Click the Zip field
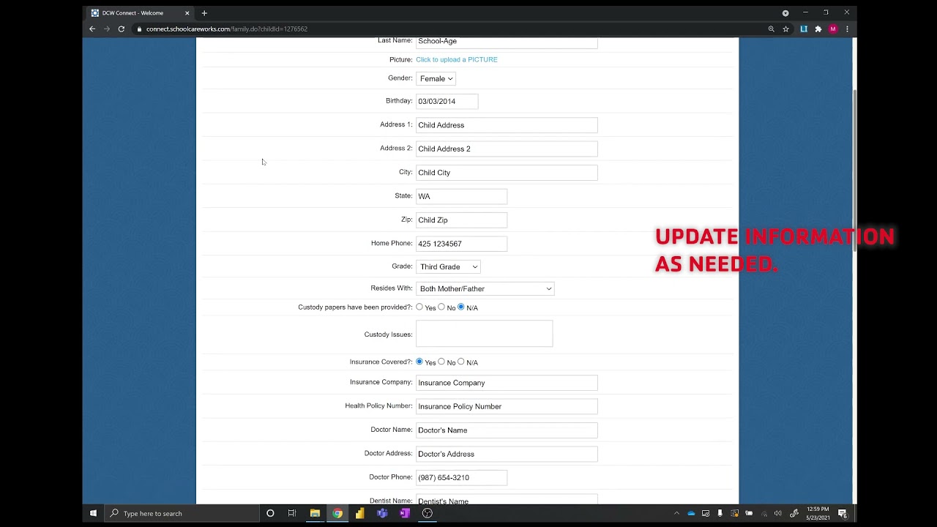The height and width of the screenshot is (527, 937). [x=461, y=220]
